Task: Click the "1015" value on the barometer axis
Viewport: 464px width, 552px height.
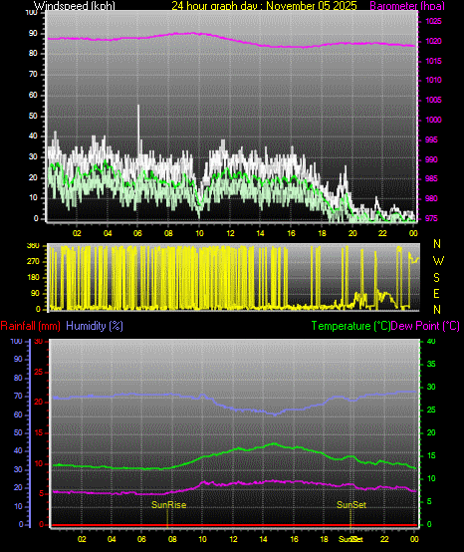Action: tap(433, 61)
